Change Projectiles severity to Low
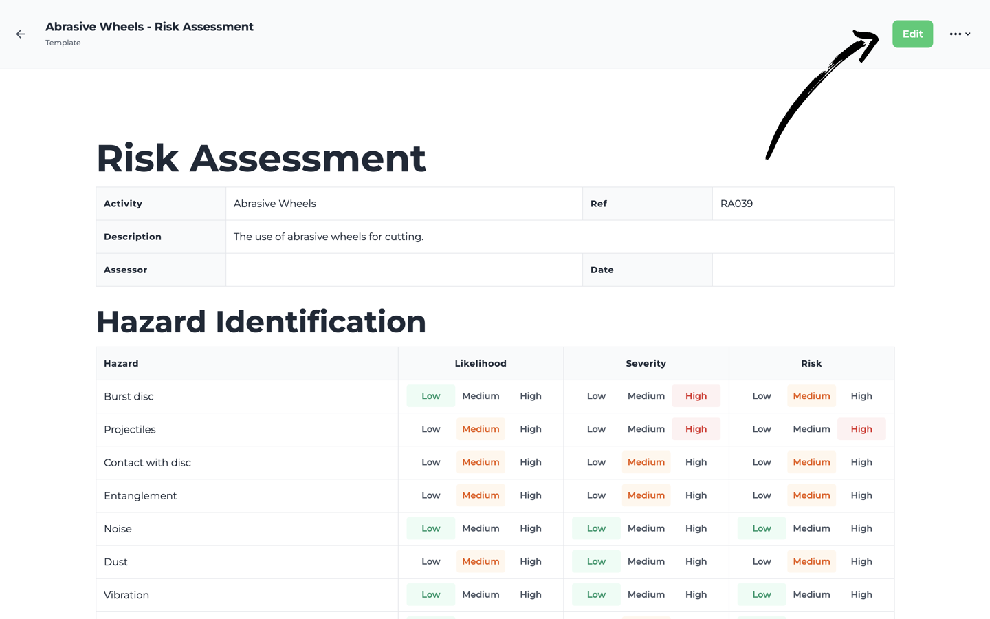The height and width of the screenshot is (619, 990). coord(596,428)
